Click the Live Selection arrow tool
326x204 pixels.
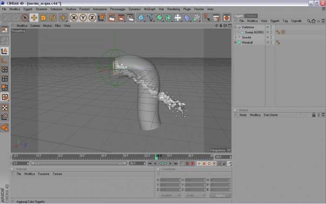[25, 18]
